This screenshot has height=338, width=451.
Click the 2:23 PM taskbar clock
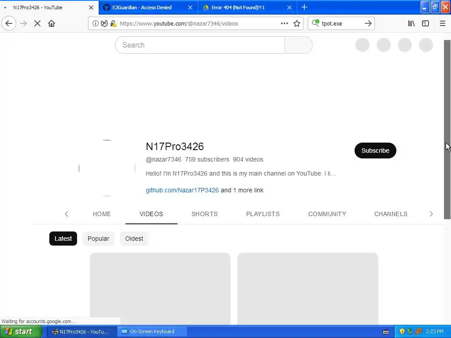tap(435, 332)
